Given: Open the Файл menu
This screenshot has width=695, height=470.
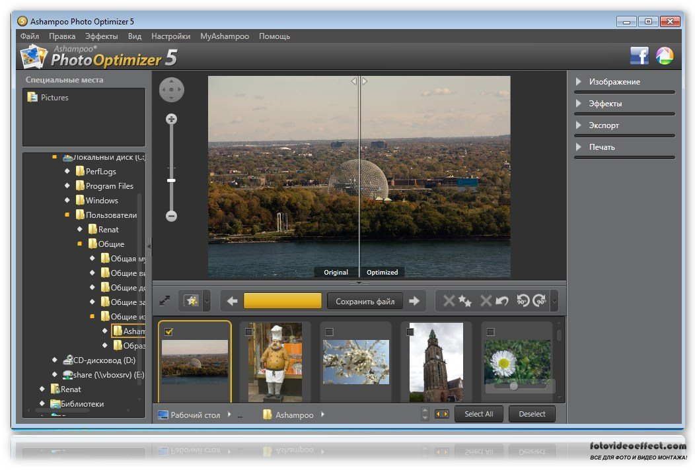Looking at the screenshot, I should 30,36.
